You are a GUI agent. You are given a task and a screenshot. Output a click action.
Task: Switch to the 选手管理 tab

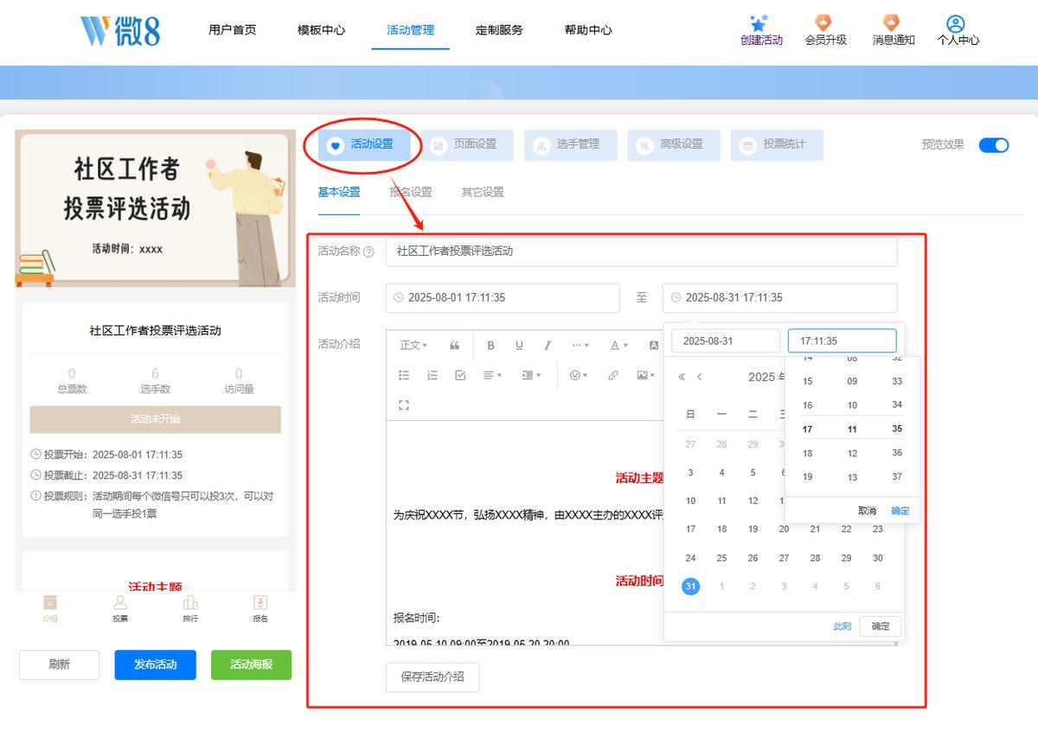569,145
